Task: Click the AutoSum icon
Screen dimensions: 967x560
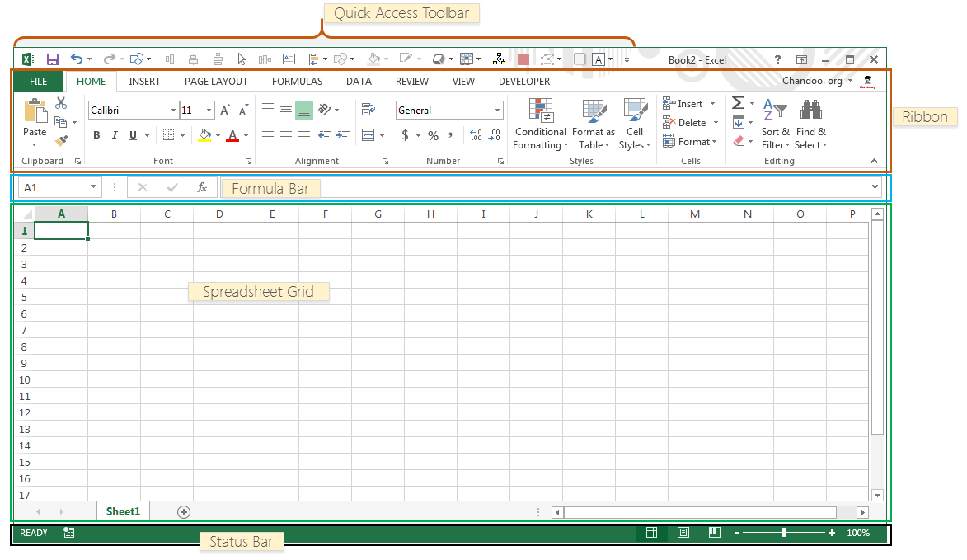Action: 738,102
